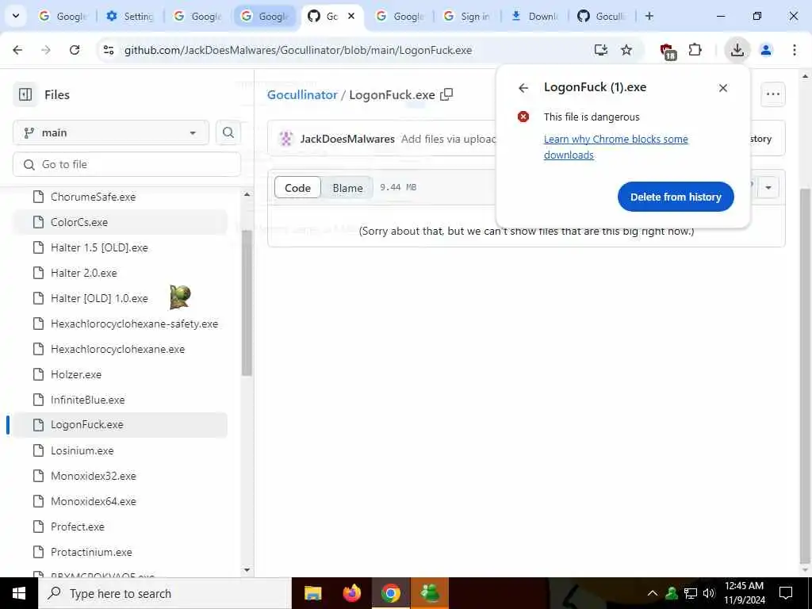Viewport: 812px width, 609px height.
Task: Search files with the magnifier button
Action: [228, 132]
